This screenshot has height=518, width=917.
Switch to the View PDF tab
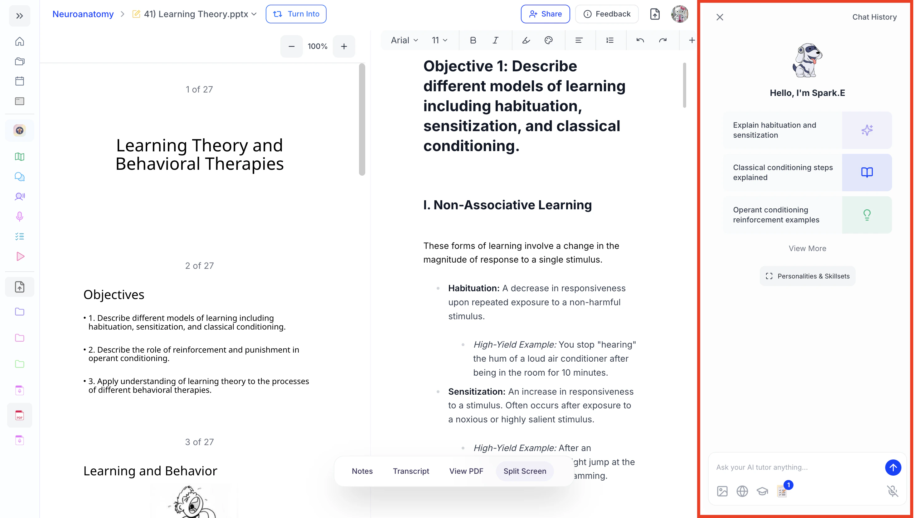click(x=466, y=471)
